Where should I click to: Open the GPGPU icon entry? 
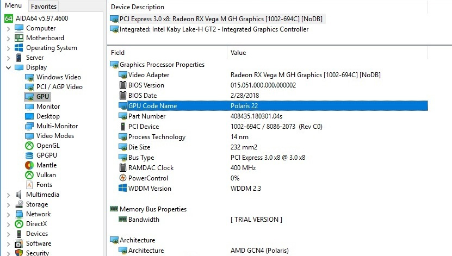[x=30, y=155]
